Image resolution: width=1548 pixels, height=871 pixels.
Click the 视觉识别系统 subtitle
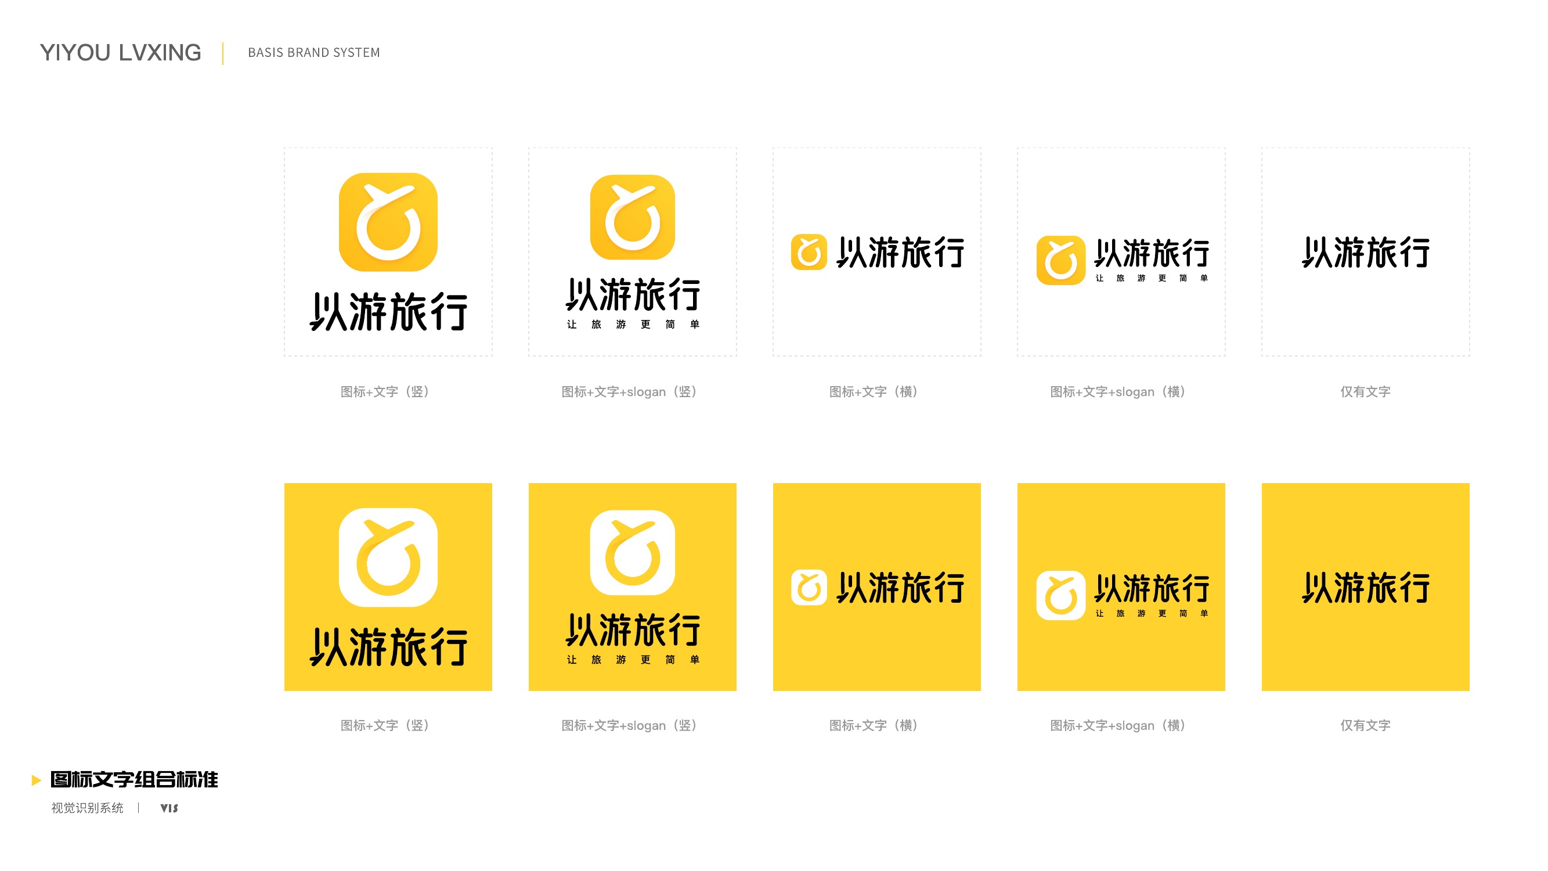87,808
